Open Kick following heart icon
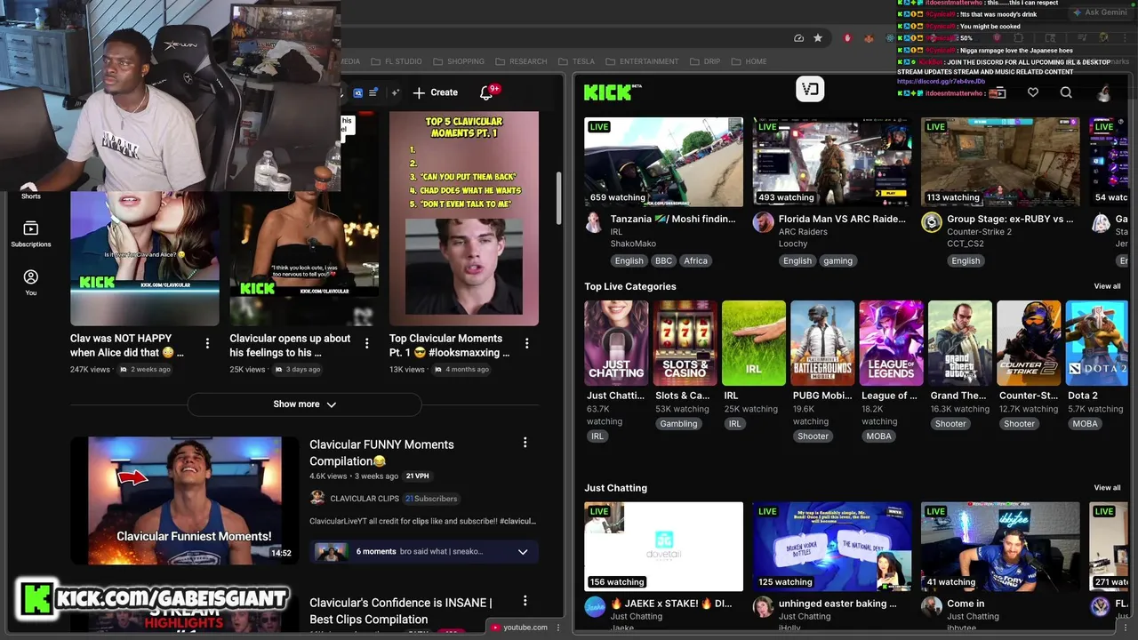Screen dimensions: 1138x640 coord(1032,92)
